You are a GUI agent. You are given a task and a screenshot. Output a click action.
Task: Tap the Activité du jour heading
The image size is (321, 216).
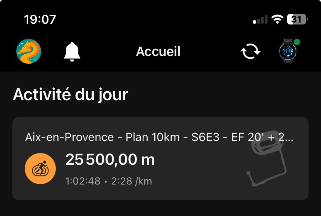[x=71, y=94]
